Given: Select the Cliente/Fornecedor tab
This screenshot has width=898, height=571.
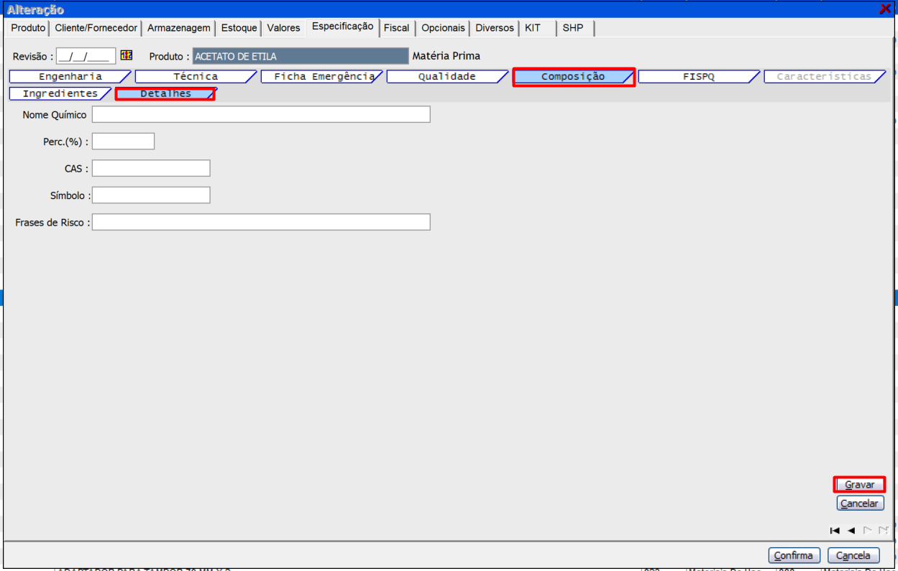Looking at the screenshot, I should pyautogui.click(x=96, y=28).
